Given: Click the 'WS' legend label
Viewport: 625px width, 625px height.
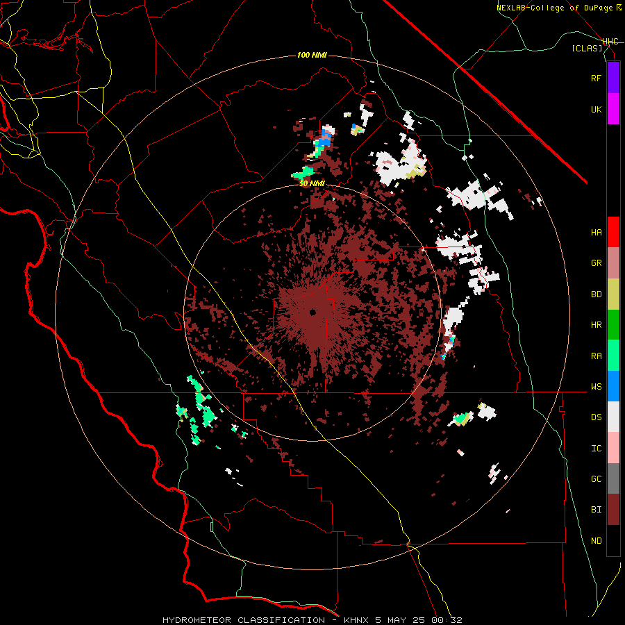Looking at the screenshot, I should click(x=596, y=387).
